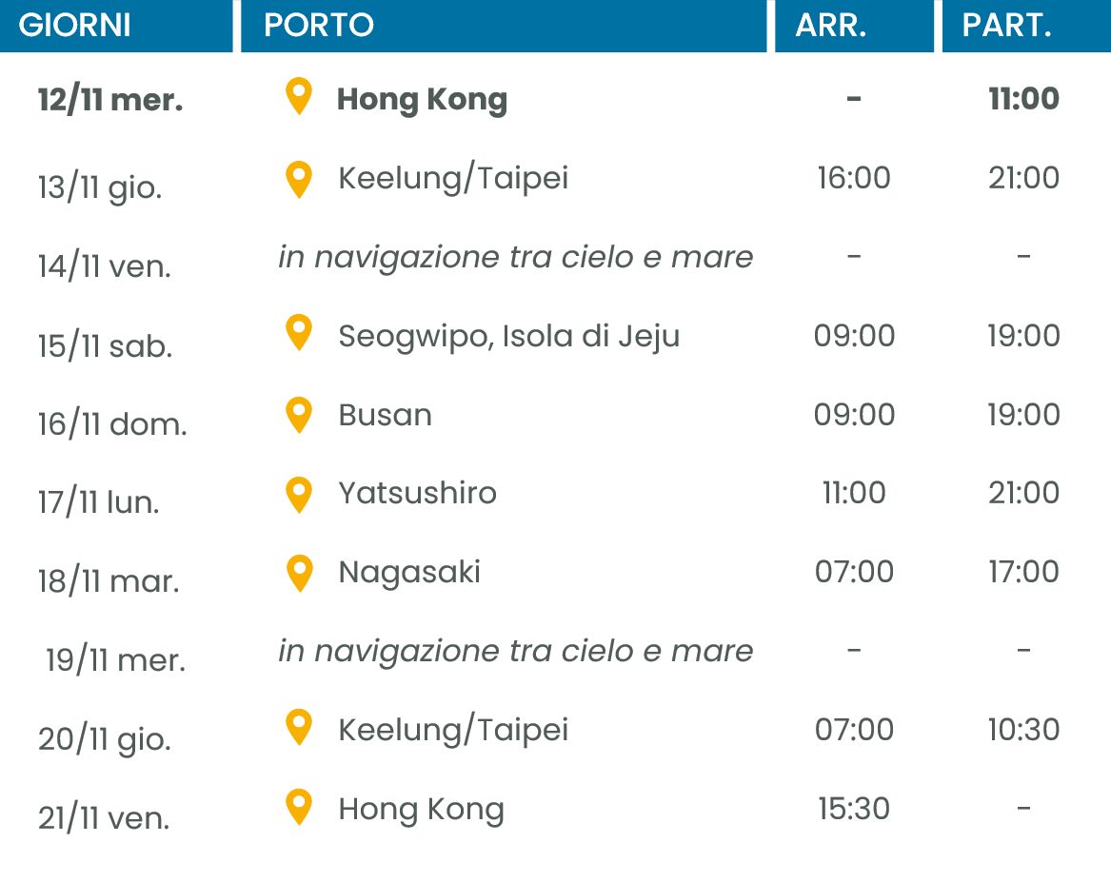
Task: Click the map pin beside Yatsushiro
Action: (299, 493)
